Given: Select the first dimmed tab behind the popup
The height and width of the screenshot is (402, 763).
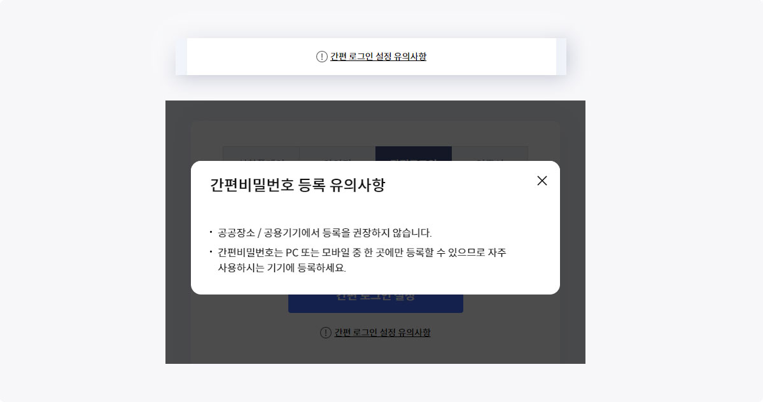Looking at the screenshot, I should (x=262, y=153).
